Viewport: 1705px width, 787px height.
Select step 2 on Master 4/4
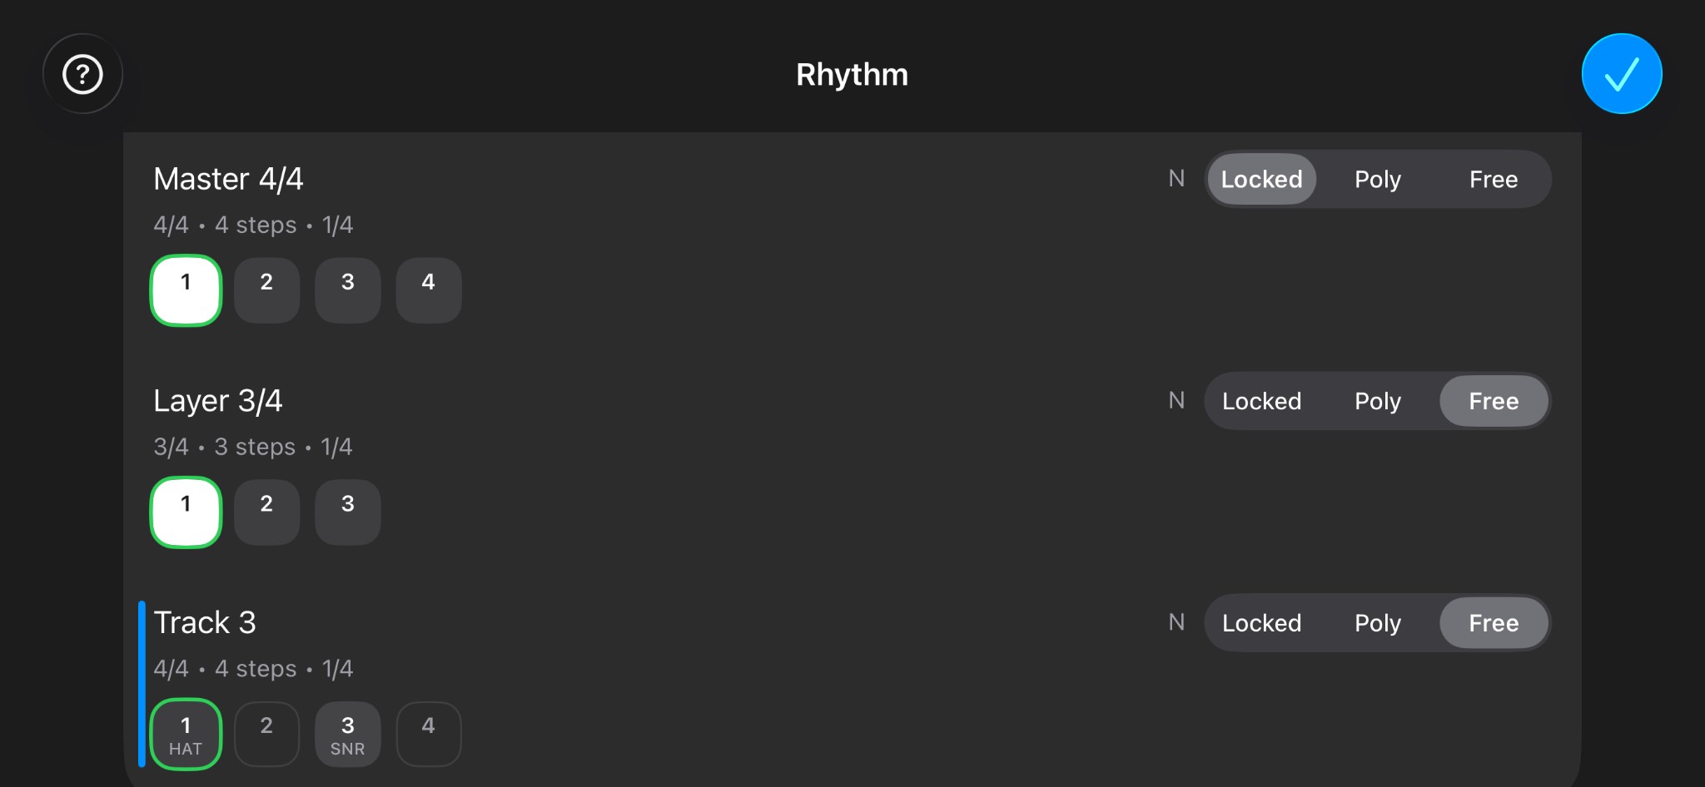(266, 290)
